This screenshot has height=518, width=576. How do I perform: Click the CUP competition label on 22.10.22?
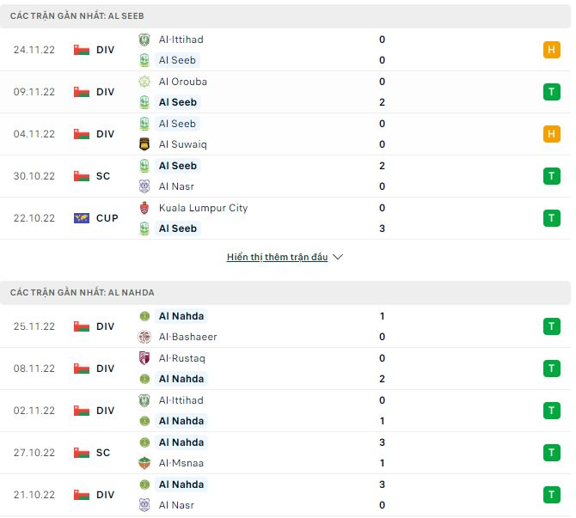(x=107, y=218)
